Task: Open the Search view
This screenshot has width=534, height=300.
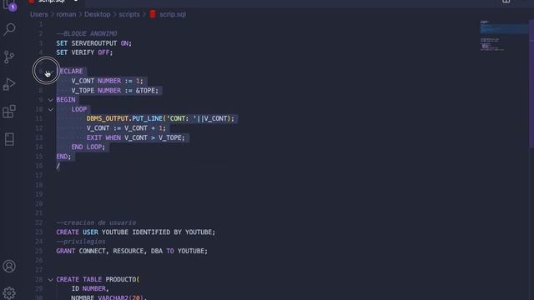Action: 9,29
